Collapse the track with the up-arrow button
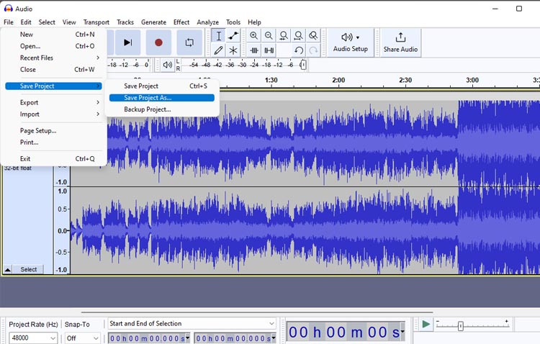 [x=8, y=269]
